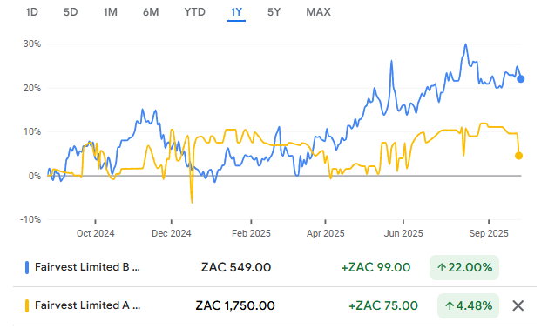
Task: Click the yellow endpoint dot on chart
Action: click(x=518, y=156)
